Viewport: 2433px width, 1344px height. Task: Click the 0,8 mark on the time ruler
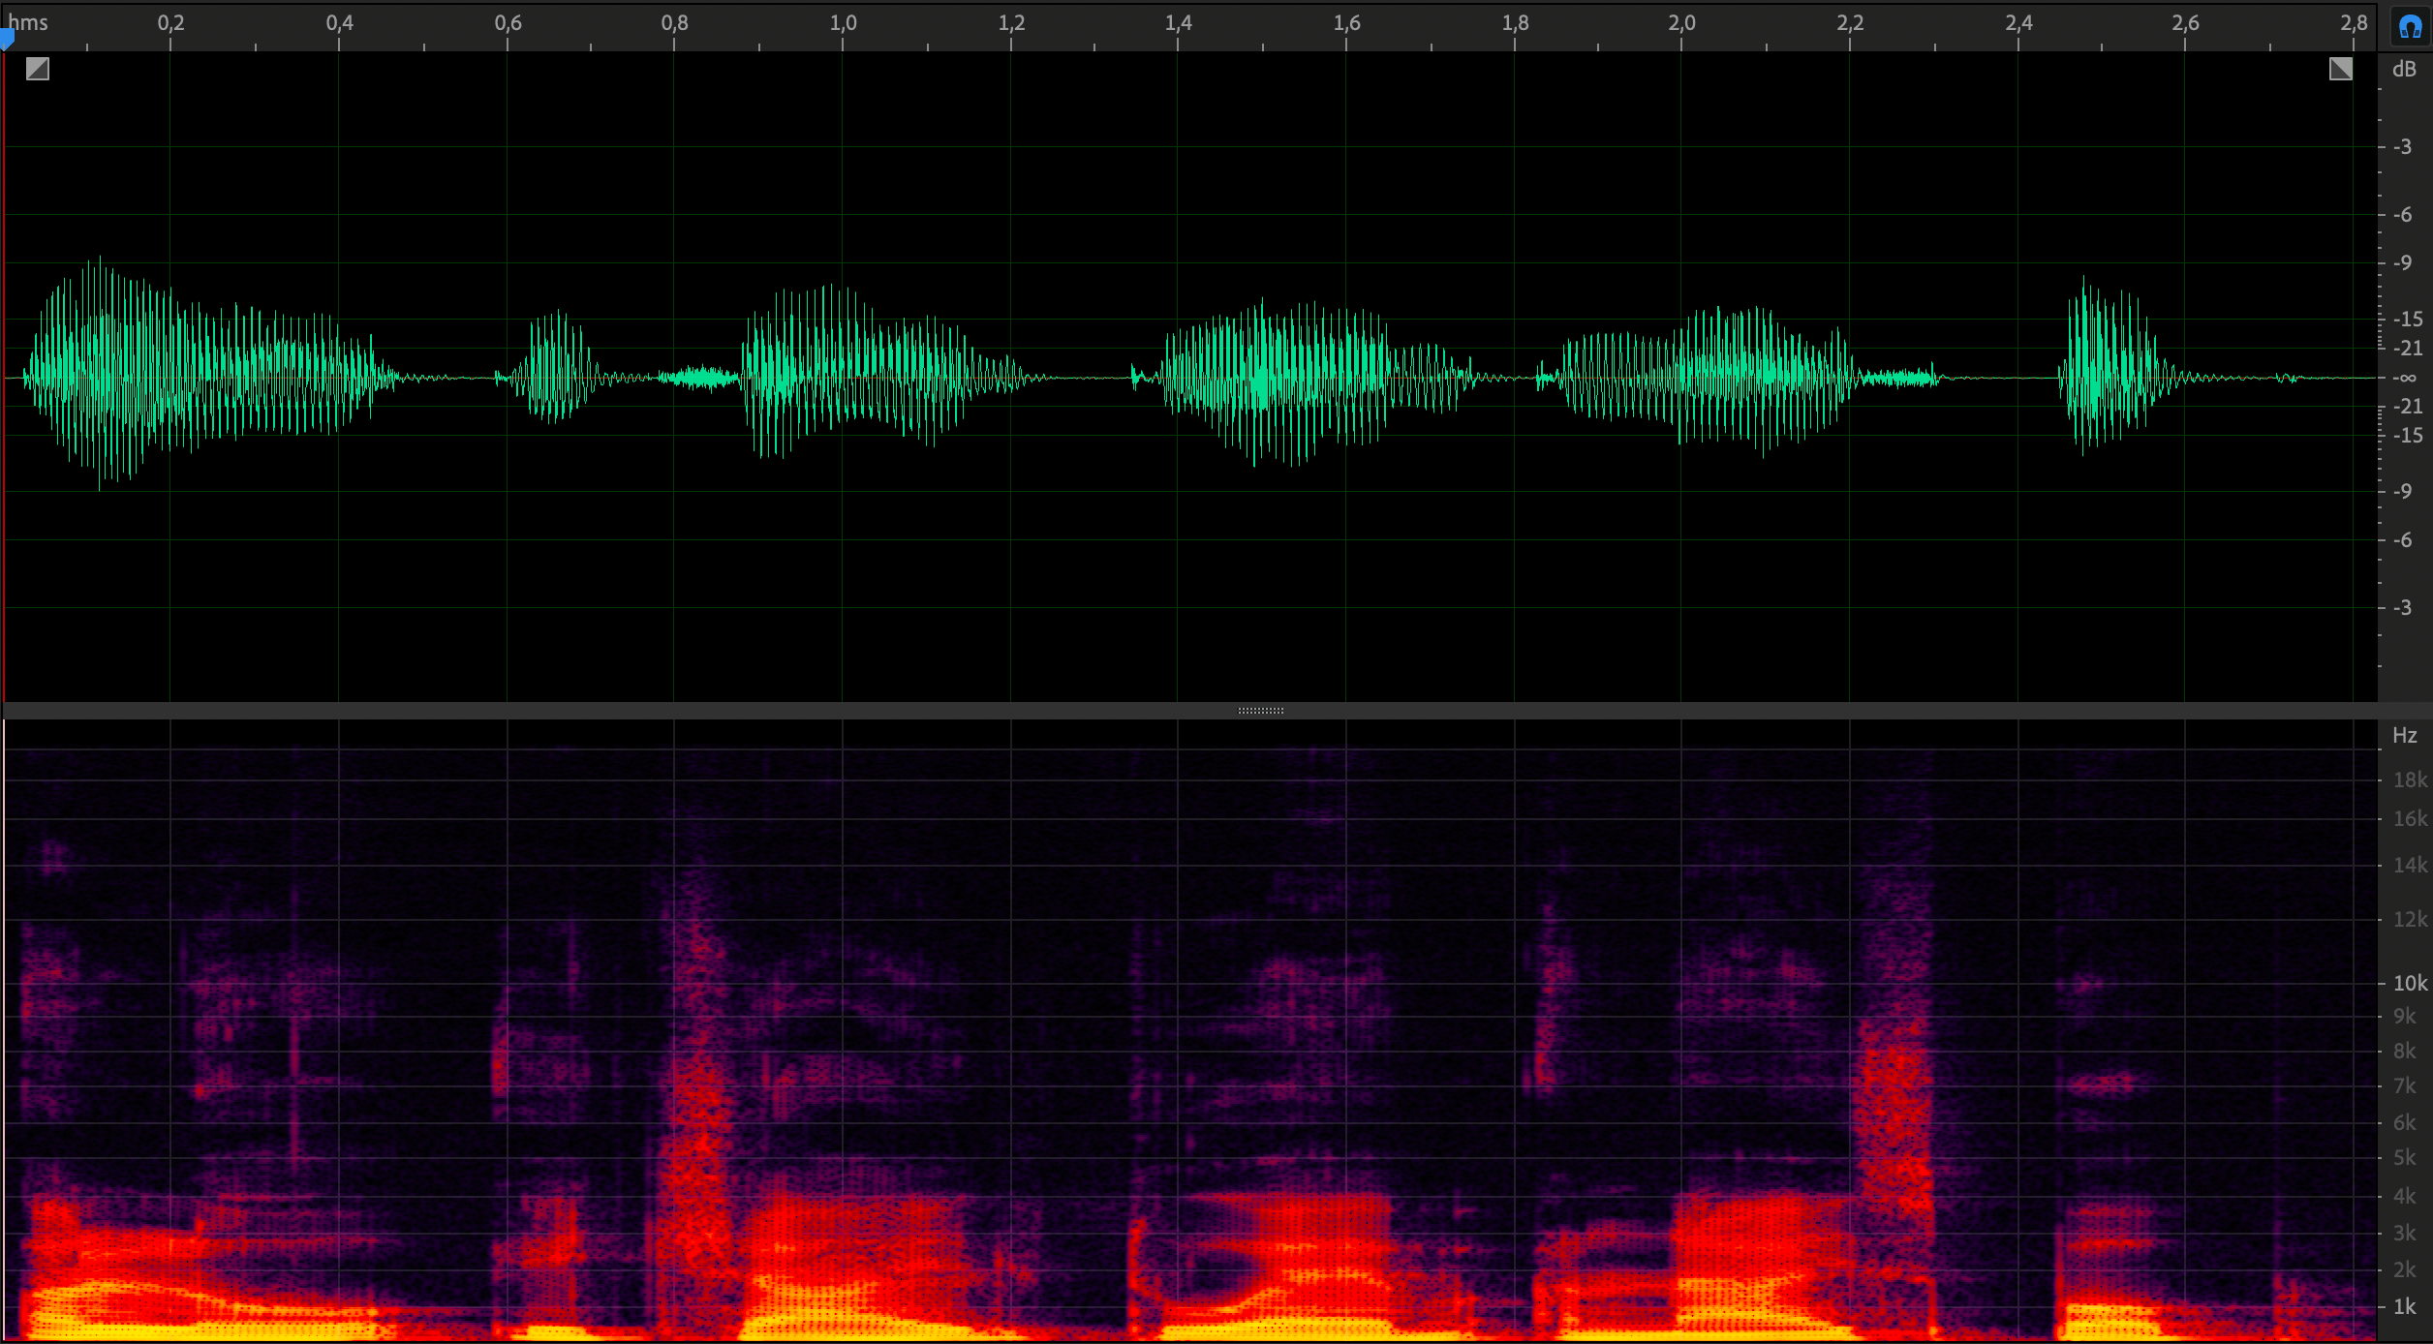675,22
